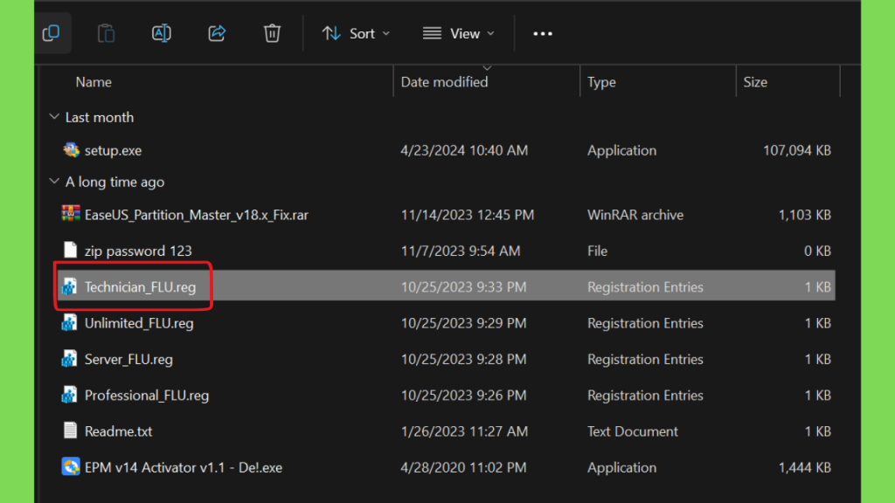Click the Technician_FLU.reg file name
This screenshot has height=503, width=895.
point(141,286)
